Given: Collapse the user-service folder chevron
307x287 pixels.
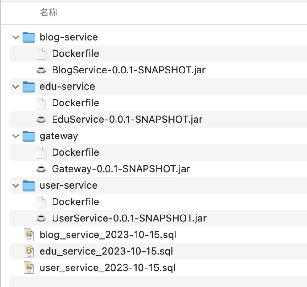Looking at the screenshot, I should pyautogui.click(x=15, y=186).
